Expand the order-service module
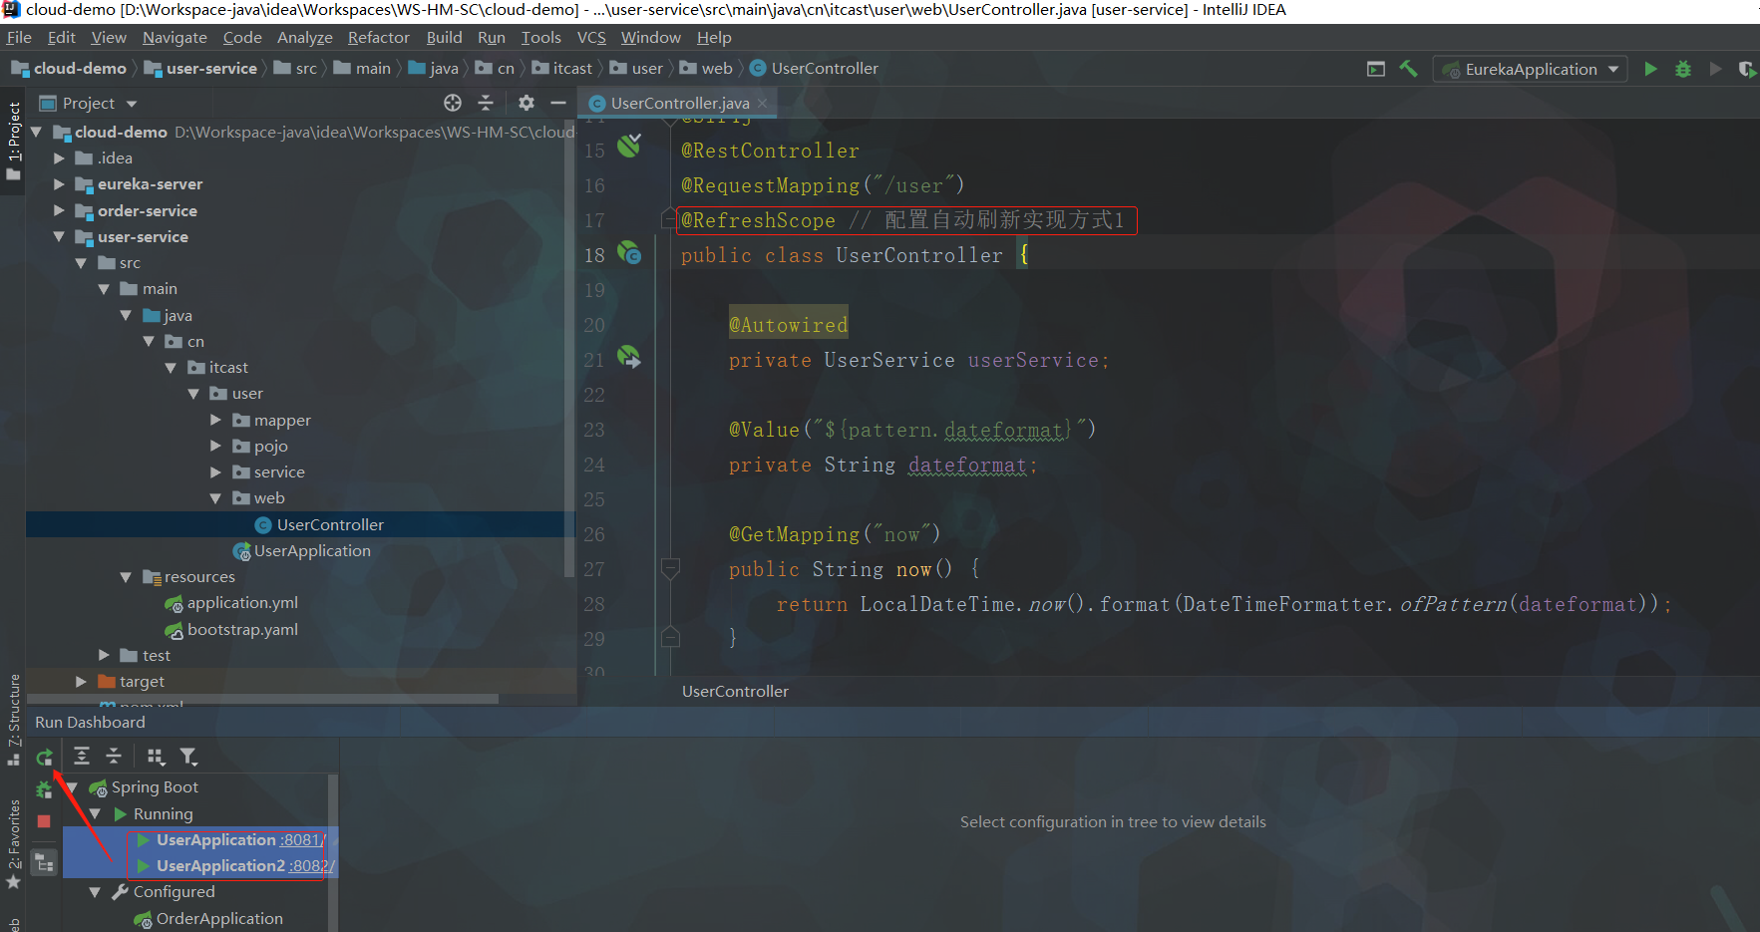The image size is (1760, 932). [59, 211]
